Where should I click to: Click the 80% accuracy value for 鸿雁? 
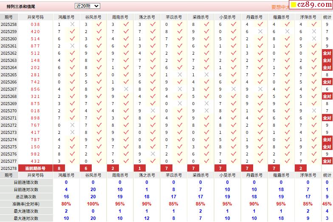[66, 204]
